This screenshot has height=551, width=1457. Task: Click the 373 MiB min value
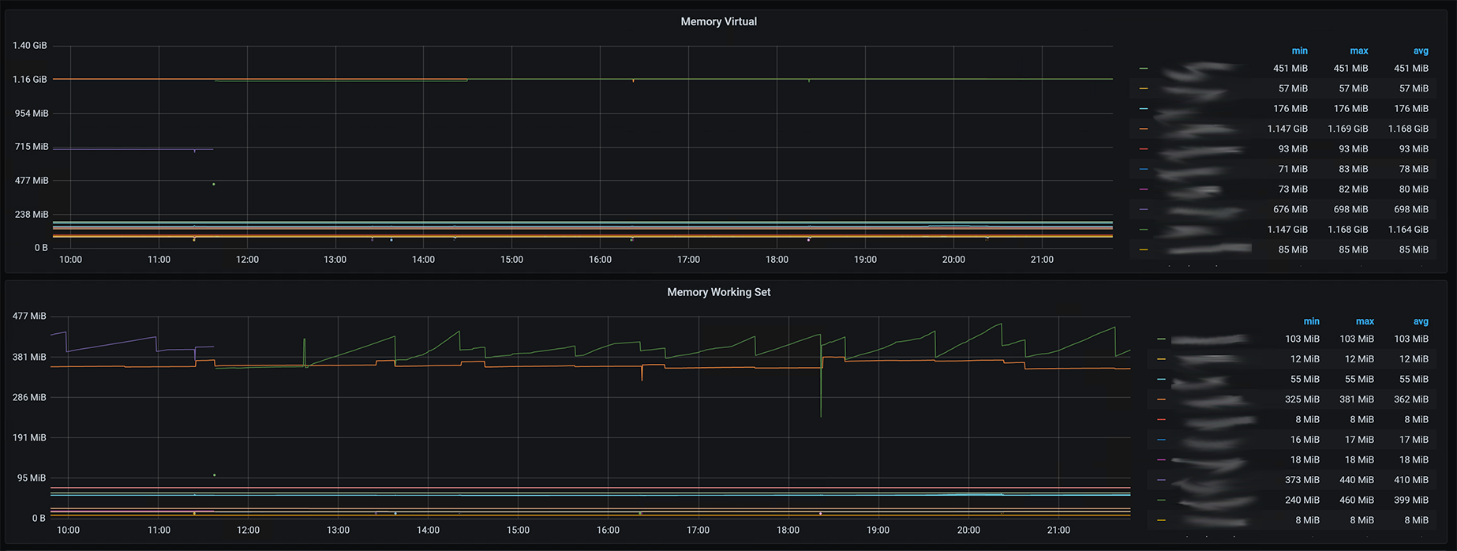[x=1302, y=480]
